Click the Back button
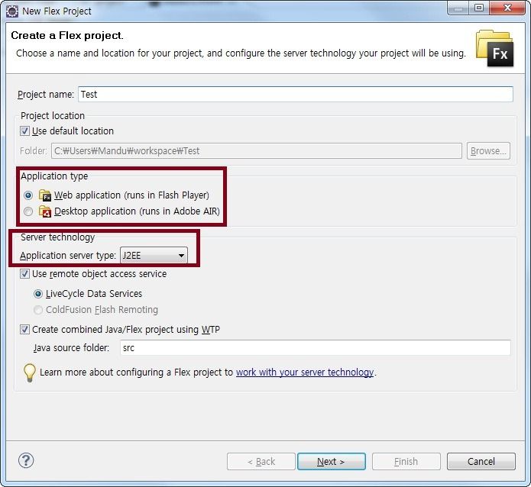 (261, 462)
